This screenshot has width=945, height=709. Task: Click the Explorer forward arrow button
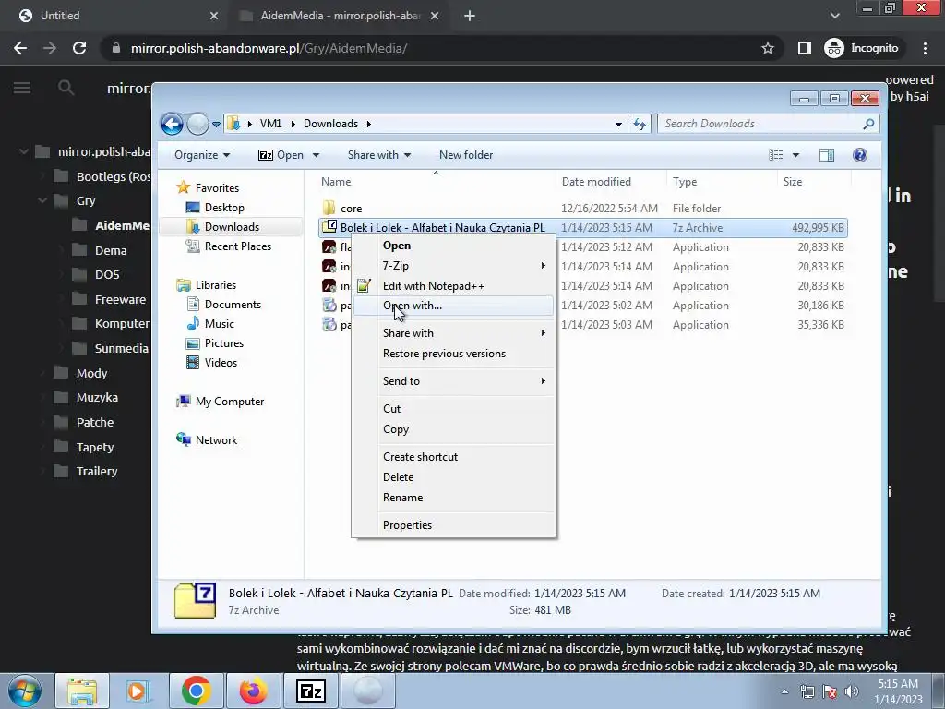pos(197,125)
